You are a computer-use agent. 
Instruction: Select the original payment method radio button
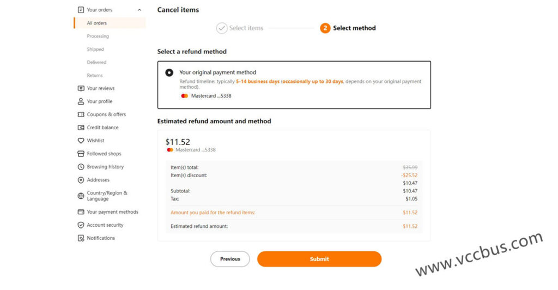169,72
